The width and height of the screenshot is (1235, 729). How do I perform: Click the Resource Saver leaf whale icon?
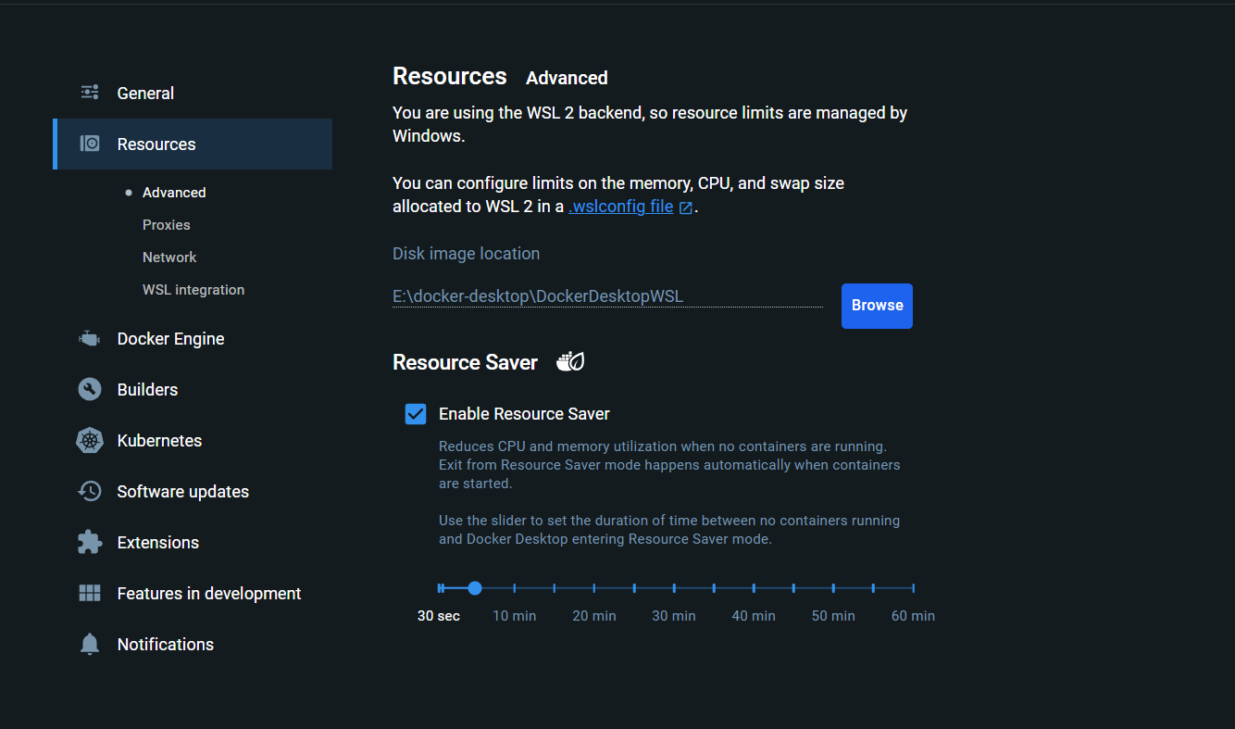point(570,361)
